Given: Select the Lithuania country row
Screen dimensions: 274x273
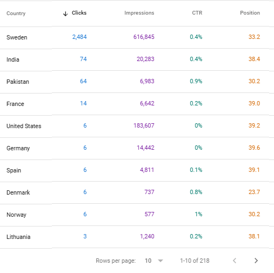Looking at the screenshot, I should pos(137,237).
